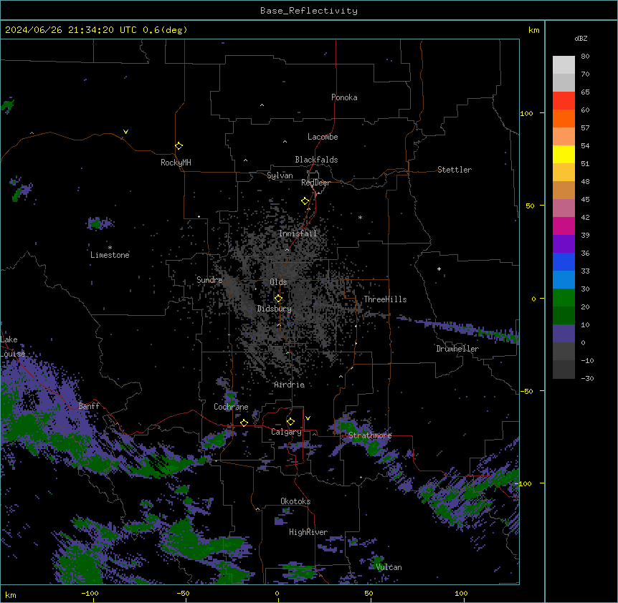The height and width of the screenshot is (603, 618).
Task: Click the Drumheller label
Action: (x=457, y=349)
